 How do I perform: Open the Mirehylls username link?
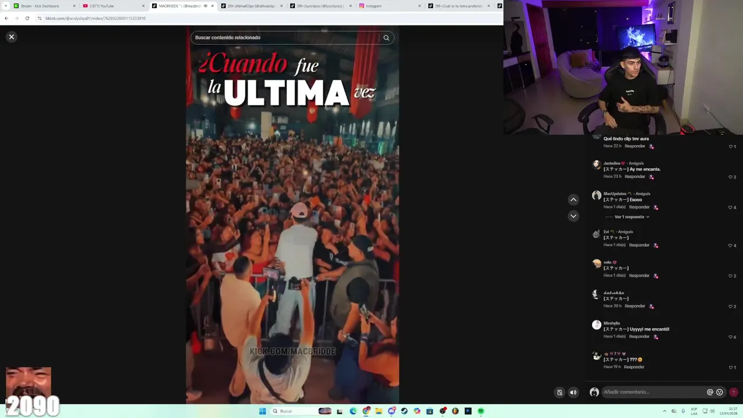612,323
